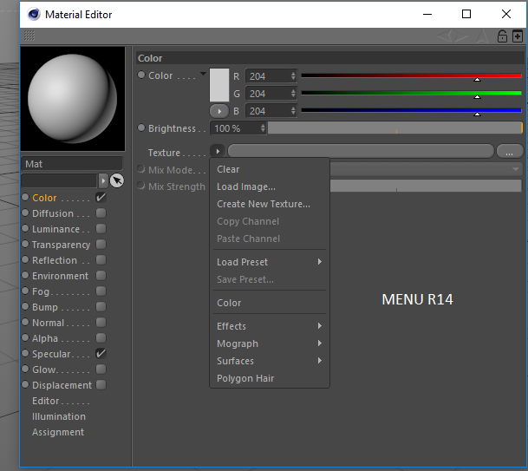Enable the Normal channel checkbox
This screenshot has width=528, height=471.
(101, 322)
